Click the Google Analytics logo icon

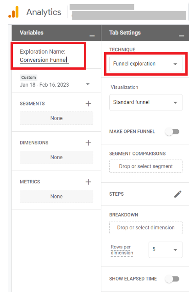click(13, 12)
